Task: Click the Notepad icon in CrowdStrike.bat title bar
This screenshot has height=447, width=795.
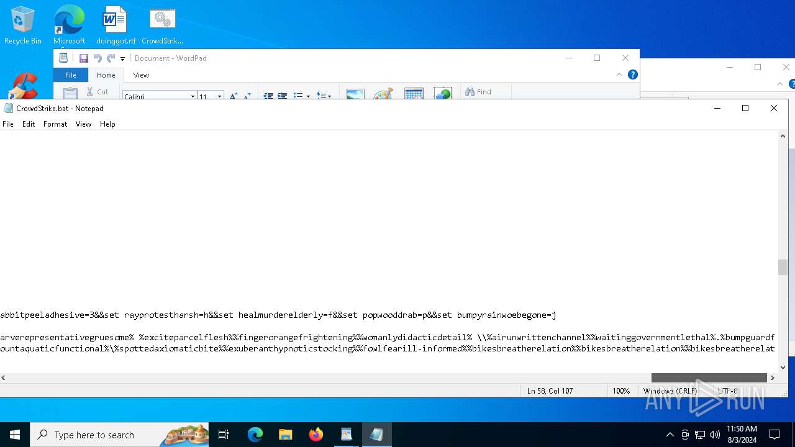Action: (8, 108)
